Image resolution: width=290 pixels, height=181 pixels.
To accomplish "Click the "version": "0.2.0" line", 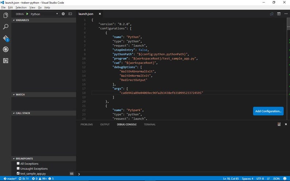I will click(115, 24).
